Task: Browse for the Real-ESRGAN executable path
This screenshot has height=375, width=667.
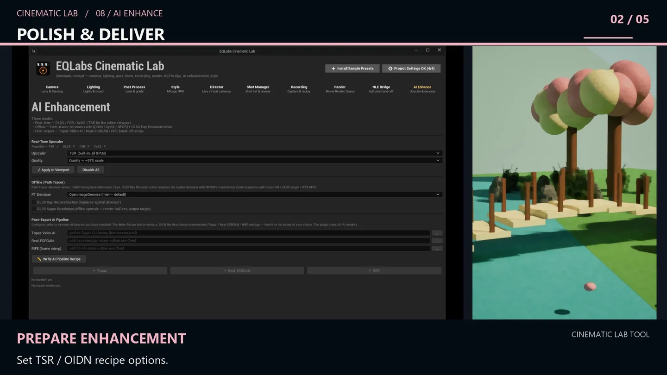Action: [437, 241]
